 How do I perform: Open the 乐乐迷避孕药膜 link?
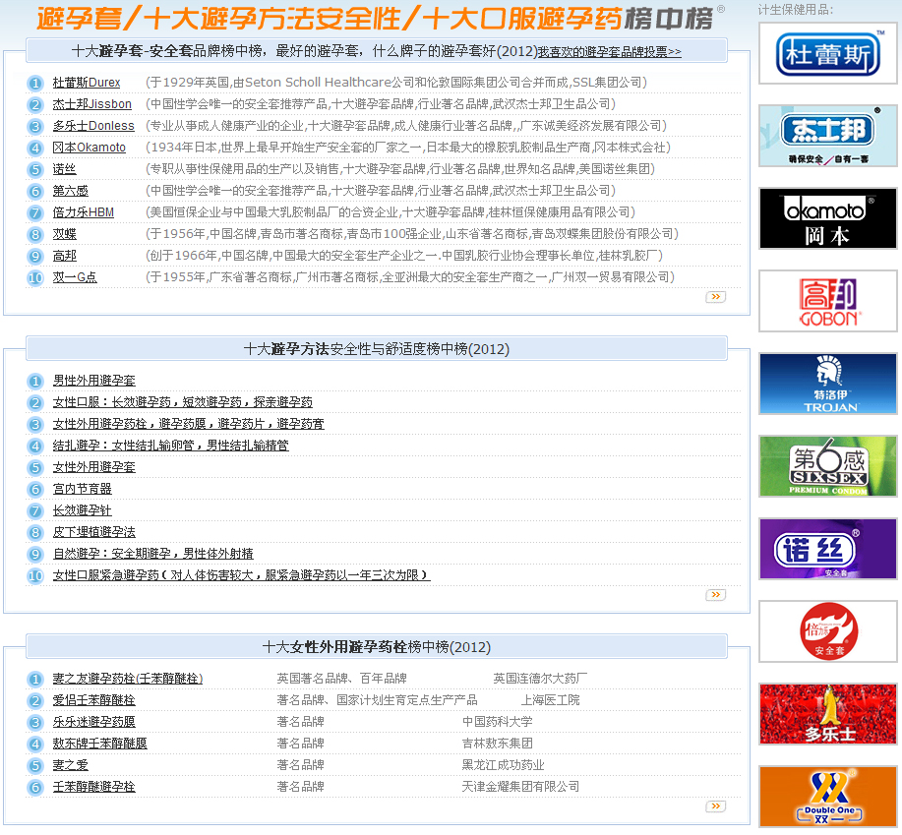94,722
